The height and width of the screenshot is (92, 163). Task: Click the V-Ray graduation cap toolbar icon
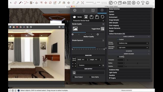143,3
